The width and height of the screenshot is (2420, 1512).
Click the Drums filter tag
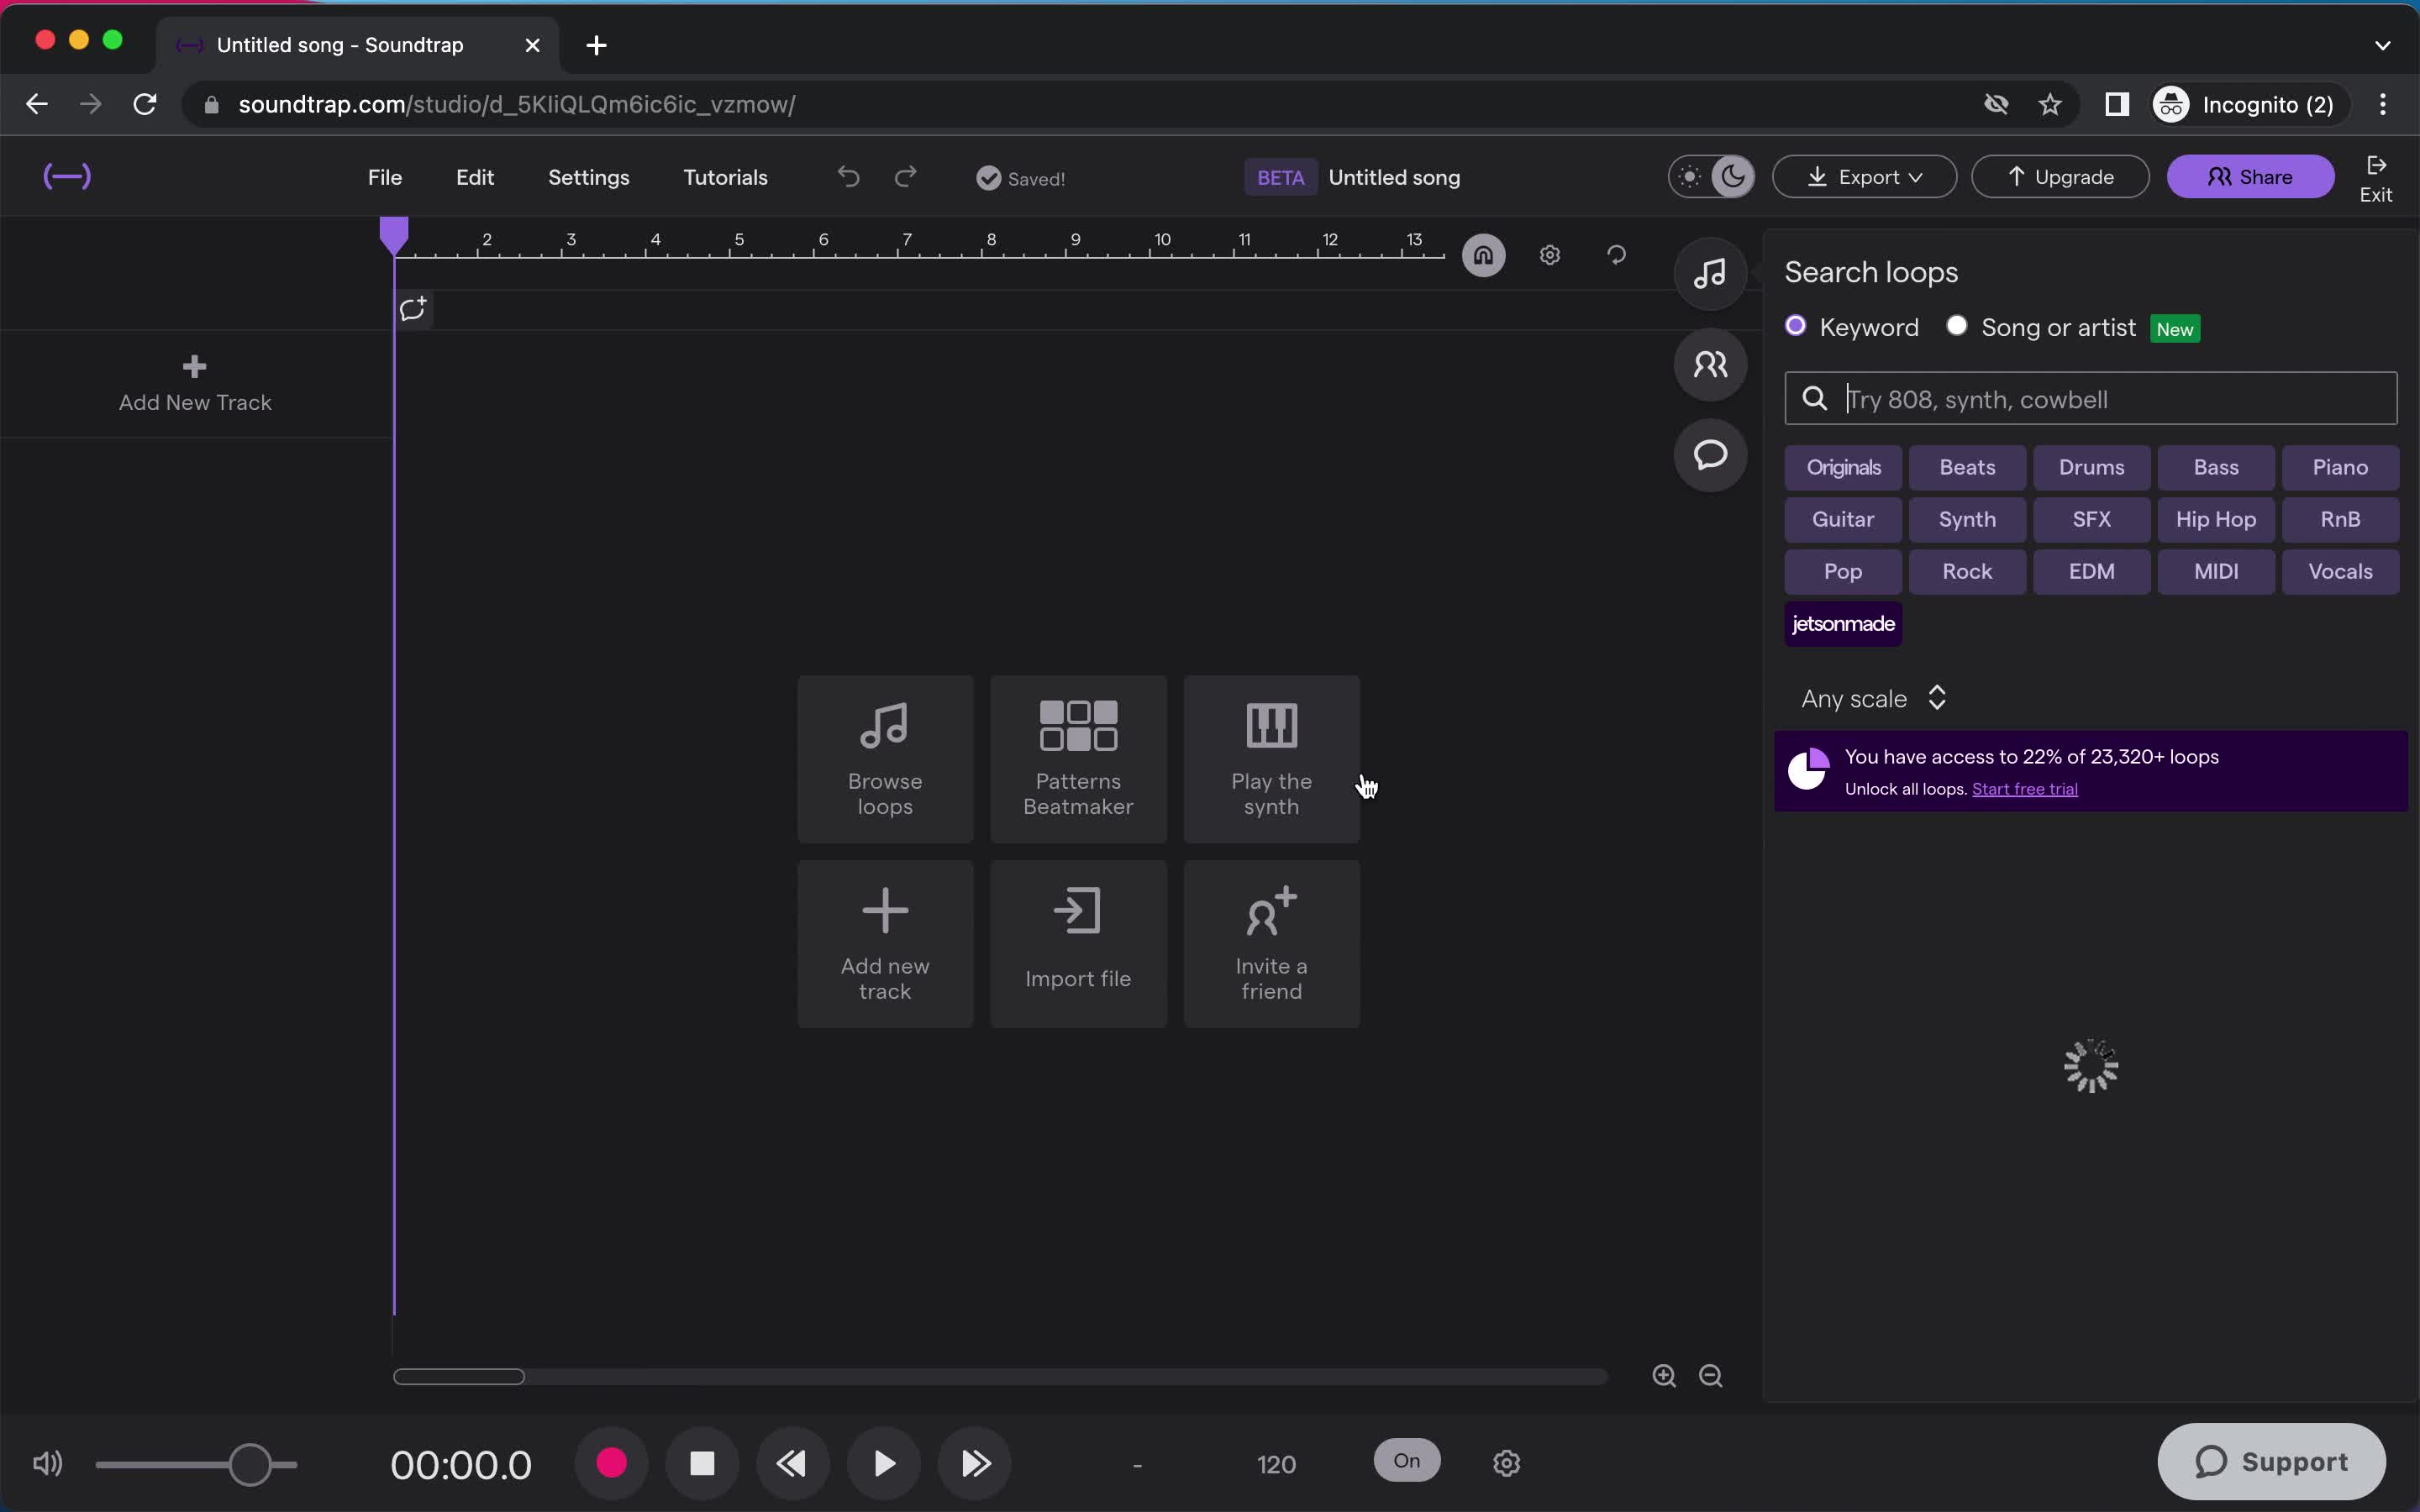point(2091,465)
